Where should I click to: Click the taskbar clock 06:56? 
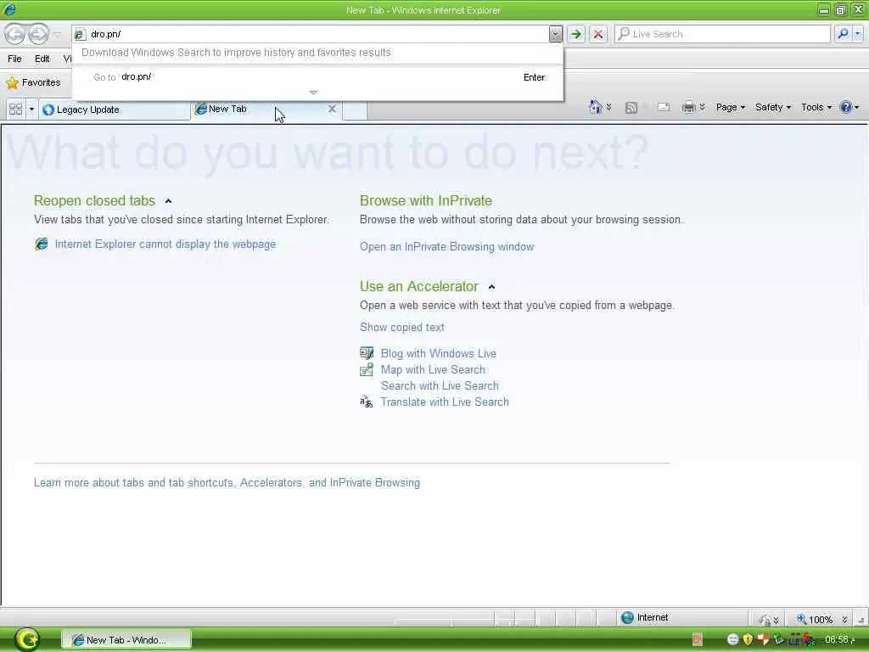coord(839,640)
